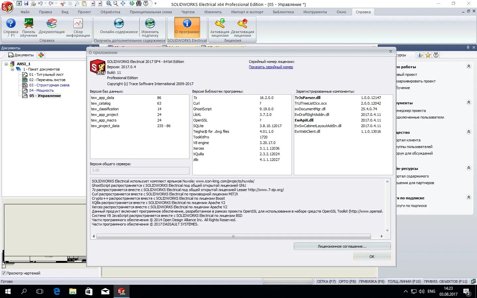Click the Версия общего сервера field
Viewport: 477px width, 298px height.
point(140,170)
